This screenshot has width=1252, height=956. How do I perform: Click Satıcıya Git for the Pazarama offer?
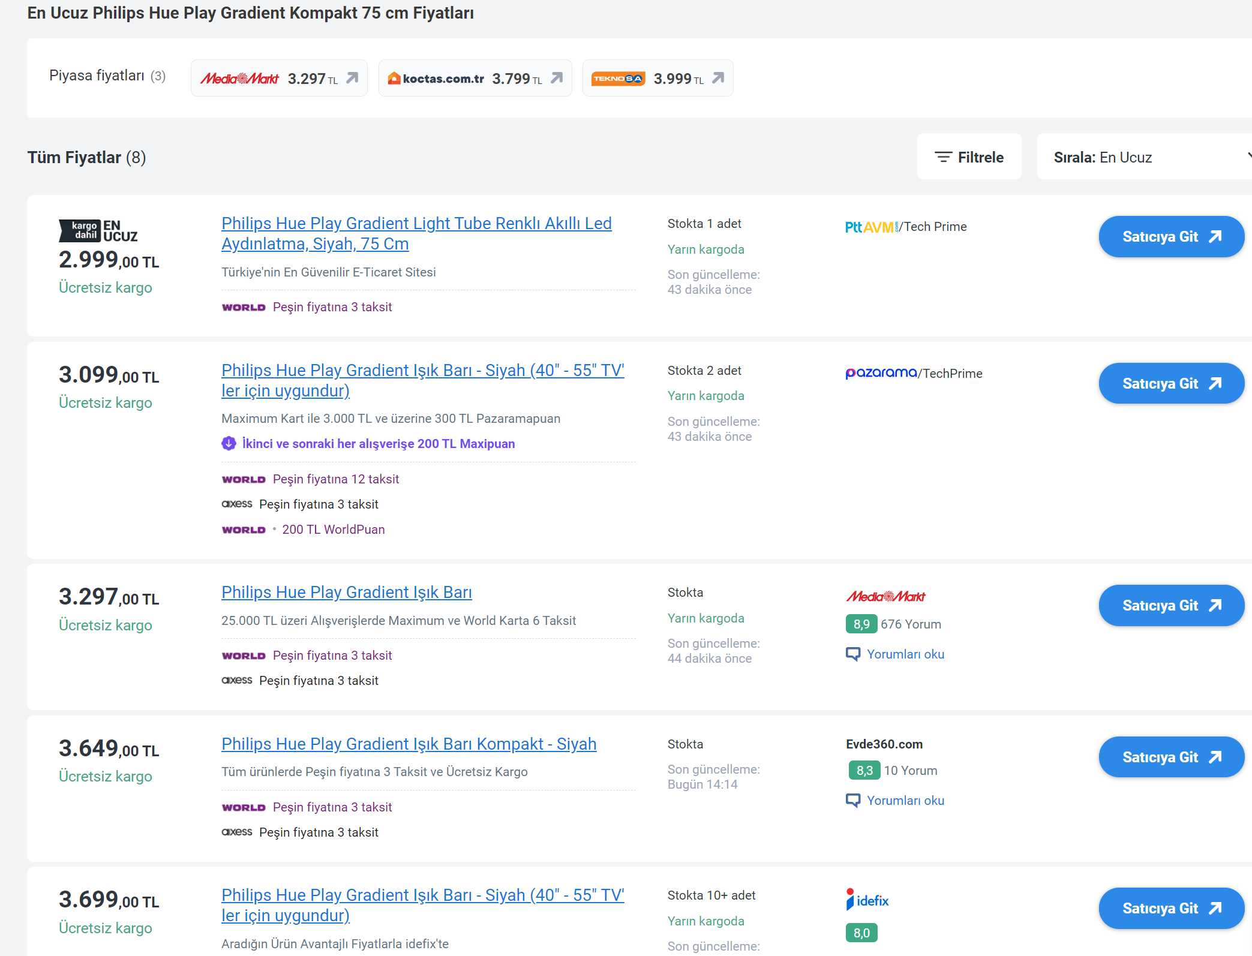click(1171, 384)
